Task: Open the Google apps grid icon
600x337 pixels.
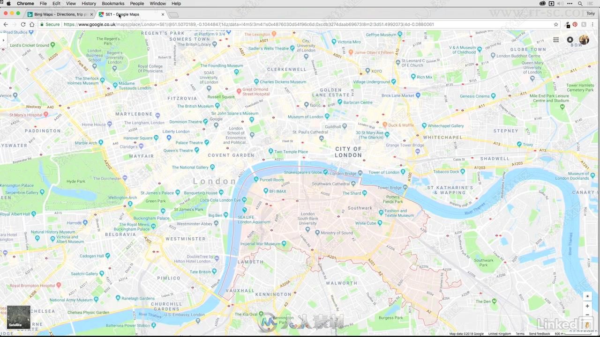Action: click(x=556, y=40)
